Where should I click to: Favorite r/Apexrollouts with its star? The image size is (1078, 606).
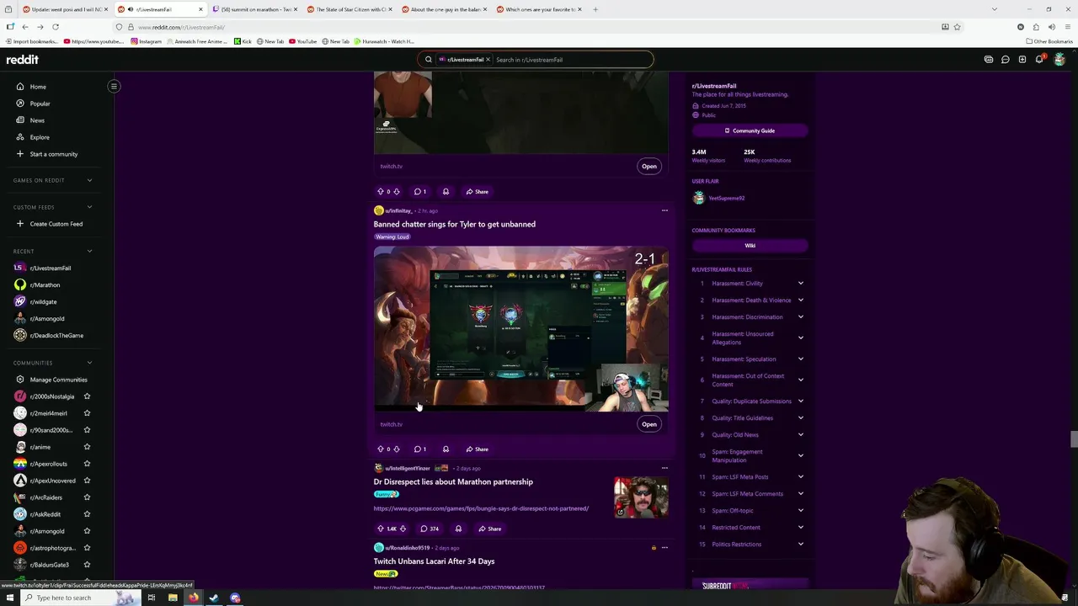[87, 464]
